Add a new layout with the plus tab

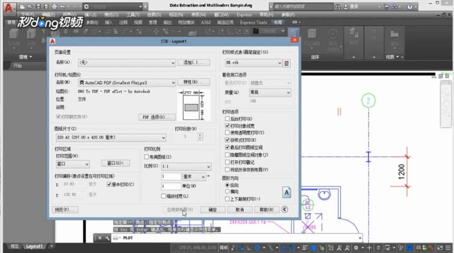click(52, 246)
